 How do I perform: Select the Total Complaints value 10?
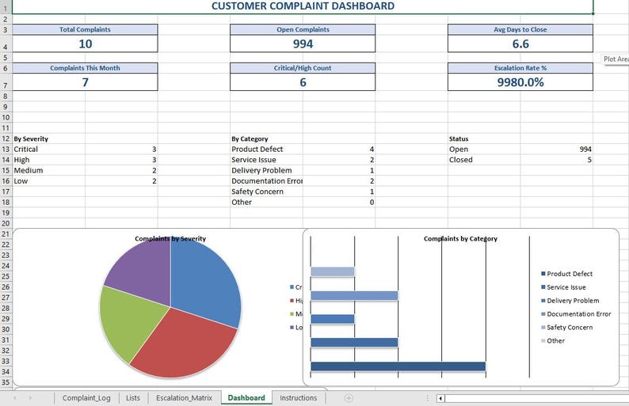click(x=85, y=44)
